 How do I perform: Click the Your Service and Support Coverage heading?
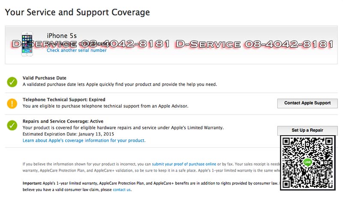click(x=78, y=12)
